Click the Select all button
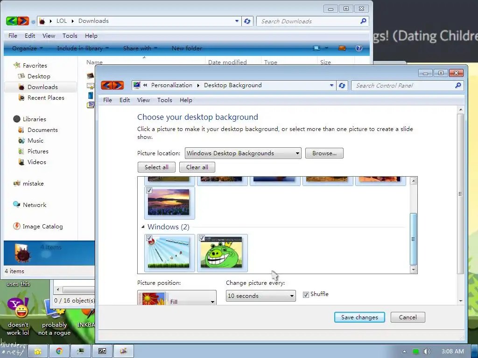Viewport: 478px width, 358px height. click(x=156, y=167)
